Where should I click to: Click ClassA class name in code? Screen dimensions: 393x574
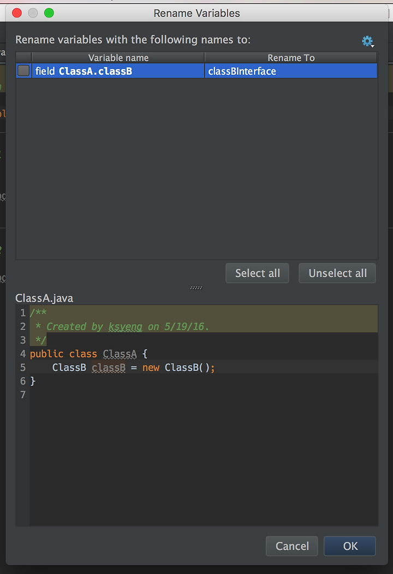point(120,354)
